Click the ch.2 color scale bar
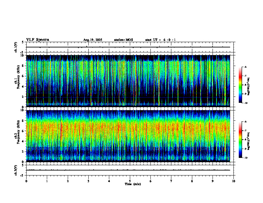The image size is (263, 203). (x=240, y=140)
